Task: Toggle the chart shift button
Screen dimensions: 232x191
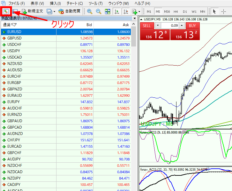Action: [126, 11]
